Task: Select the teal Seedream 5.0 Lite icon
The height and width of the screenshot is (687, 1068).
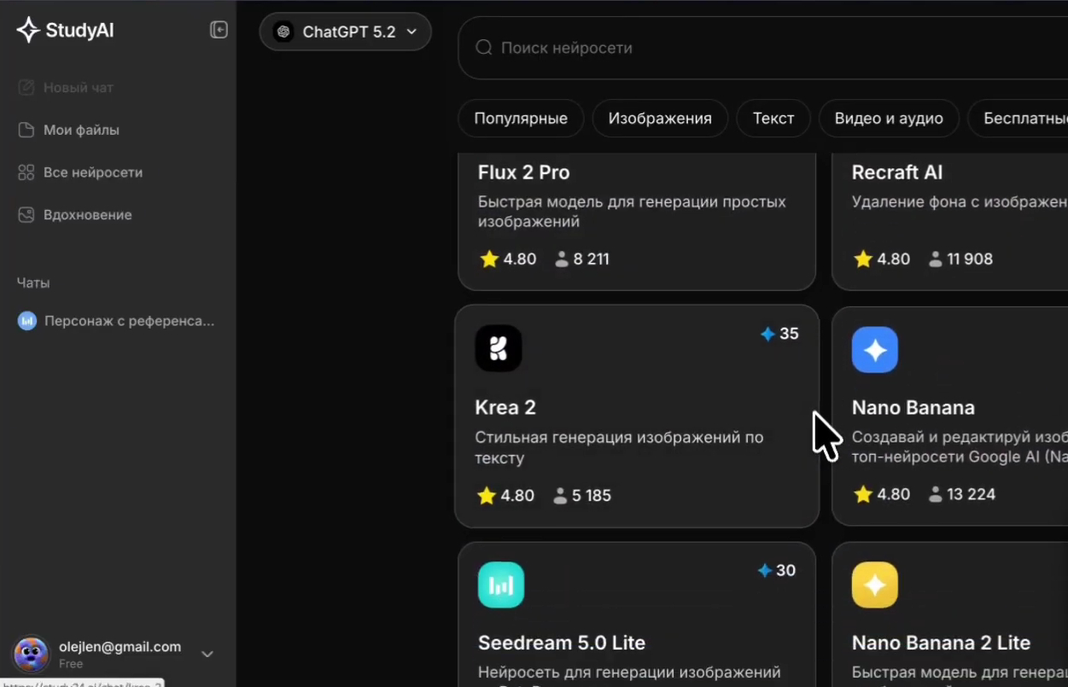Action: point(501,585)
